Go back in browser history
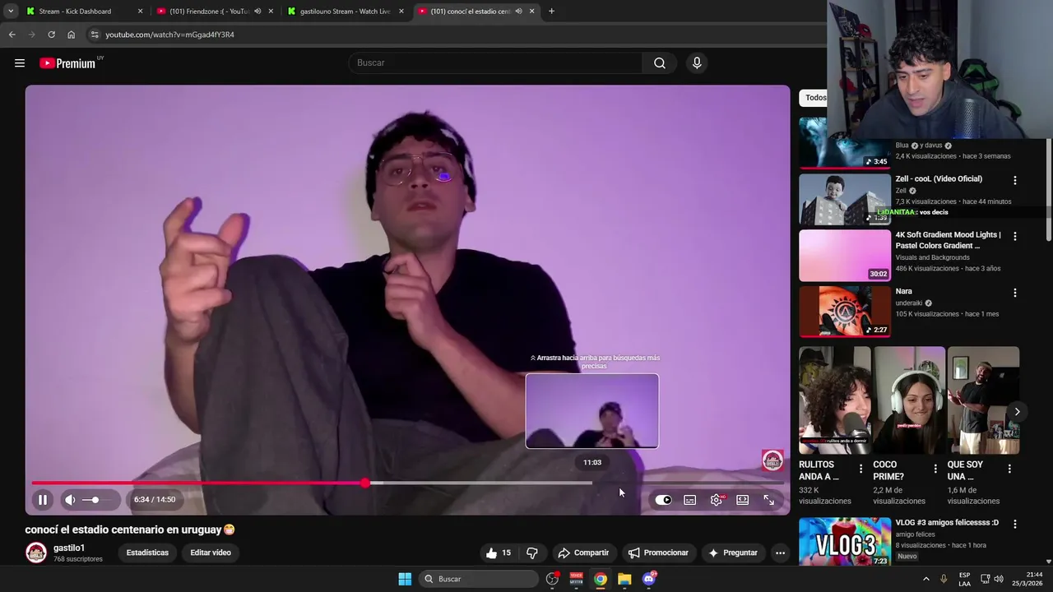 [12, 35]
